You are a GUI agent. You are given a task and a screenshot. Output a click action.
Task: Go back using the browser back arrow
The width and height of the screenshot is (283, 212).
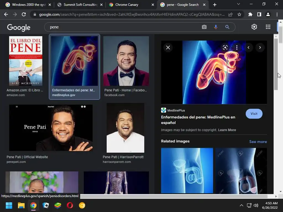6,14
